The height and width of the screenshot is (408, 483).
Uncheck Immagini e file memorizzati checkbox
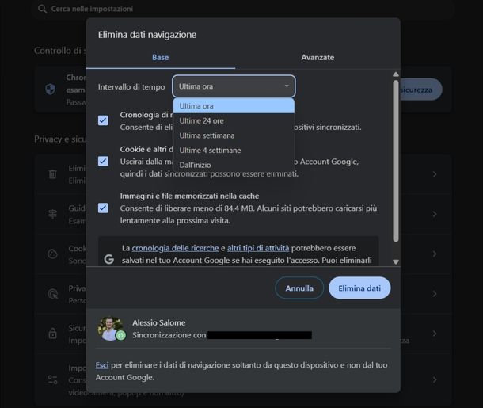(x=103, y=208)
